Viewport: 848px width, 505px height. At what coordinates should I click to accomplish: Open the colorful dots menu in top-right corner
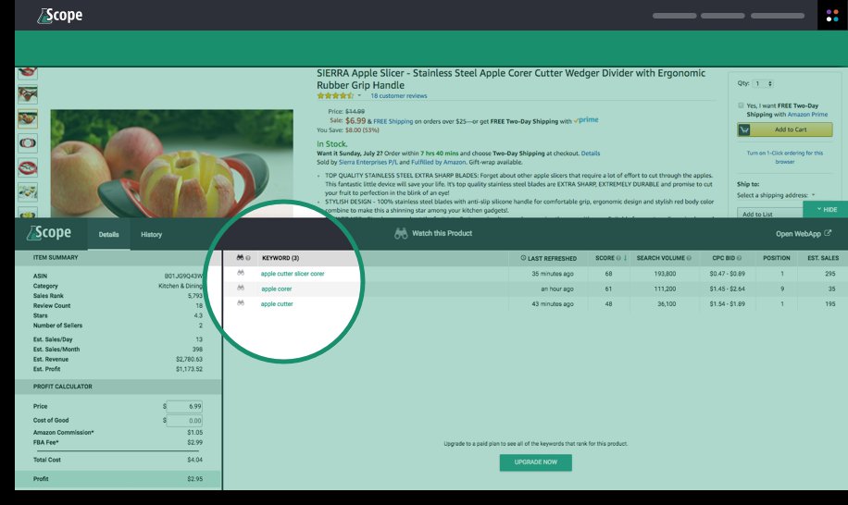click(832, 16)
